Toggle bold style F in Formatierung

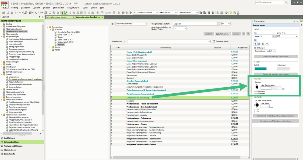pos(255,44)
